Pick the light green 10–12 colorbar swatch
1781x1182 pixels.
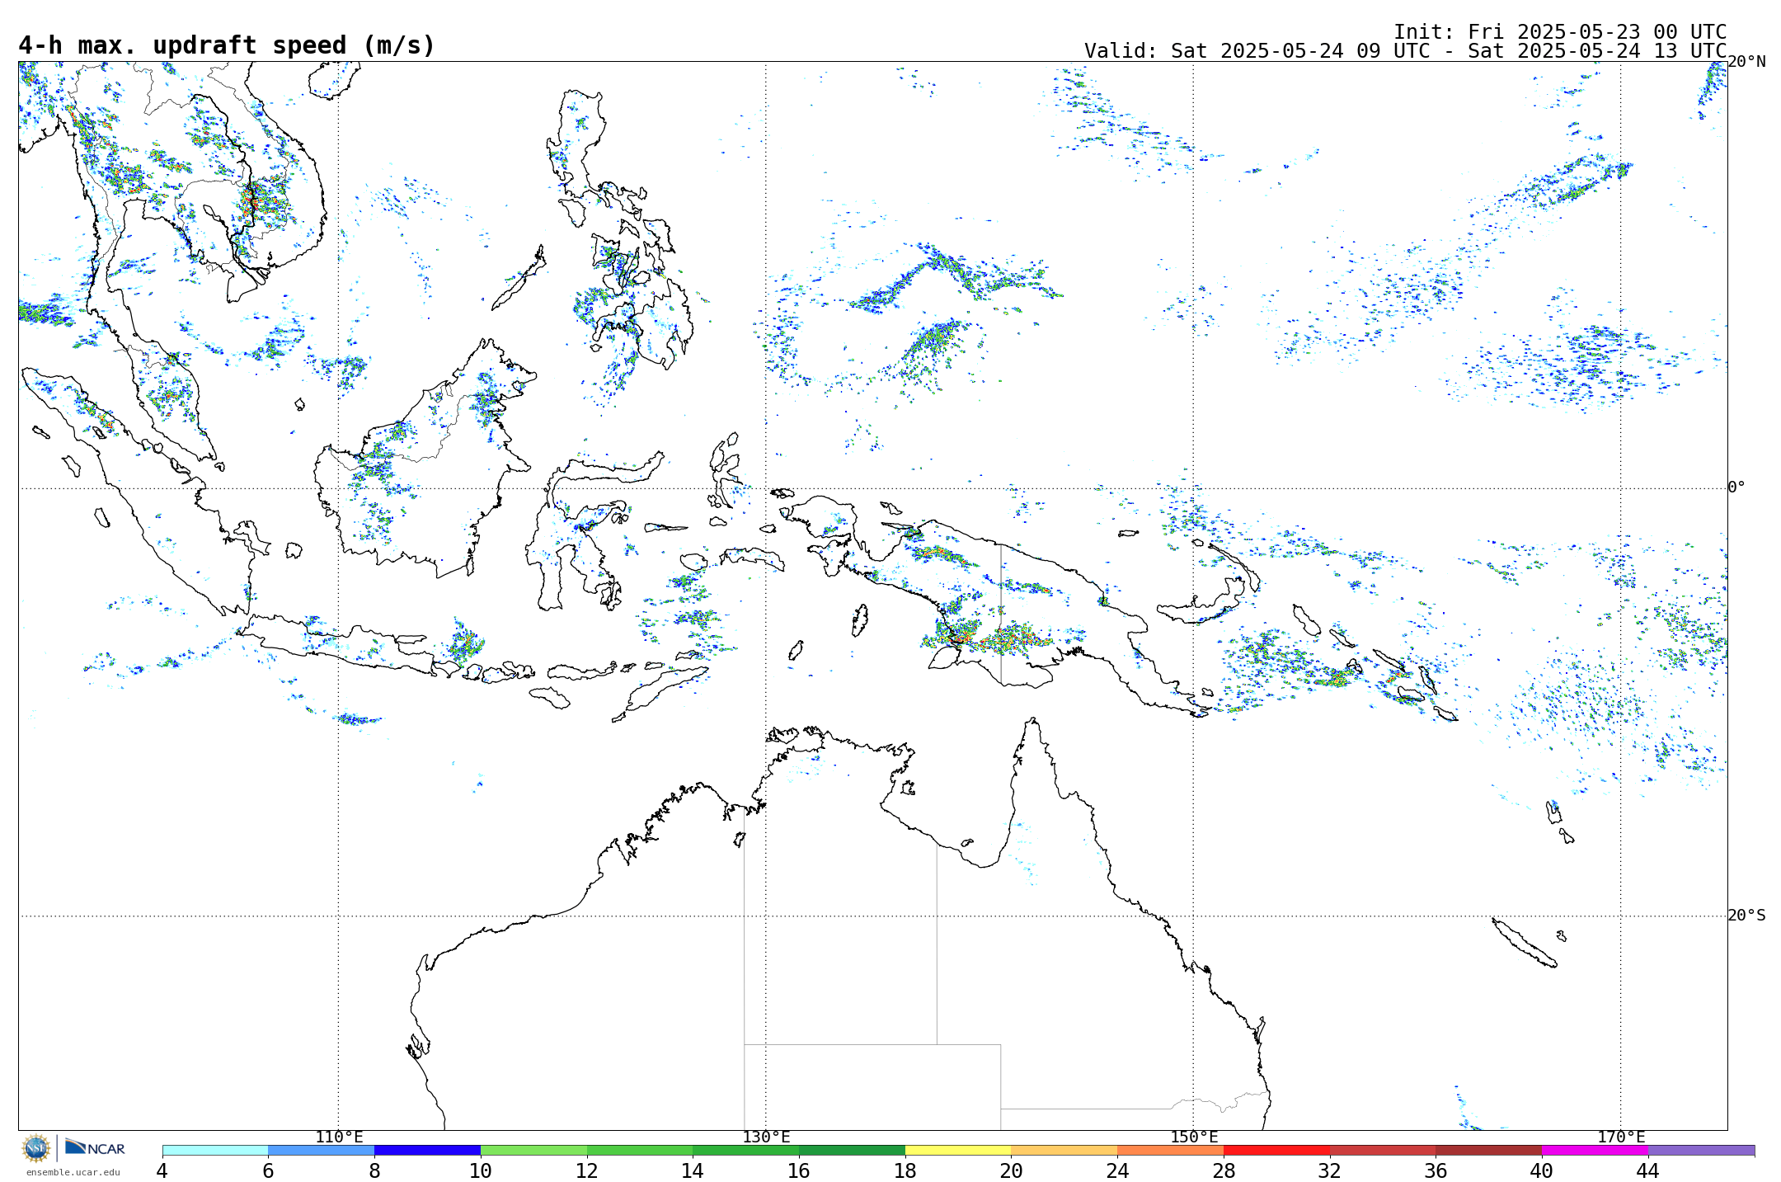(533, 1150)
